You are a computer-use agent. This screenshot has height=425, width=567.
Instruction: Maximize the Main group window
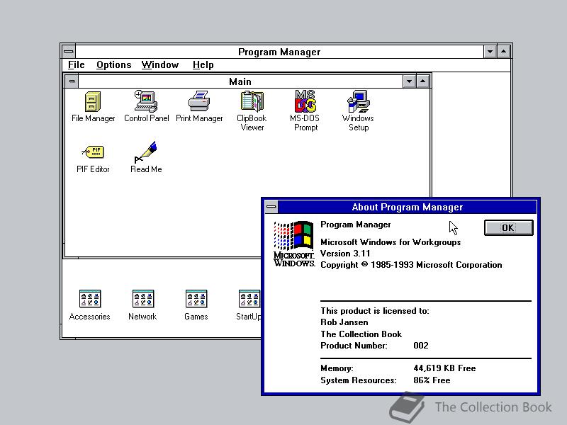click(422, 81)
